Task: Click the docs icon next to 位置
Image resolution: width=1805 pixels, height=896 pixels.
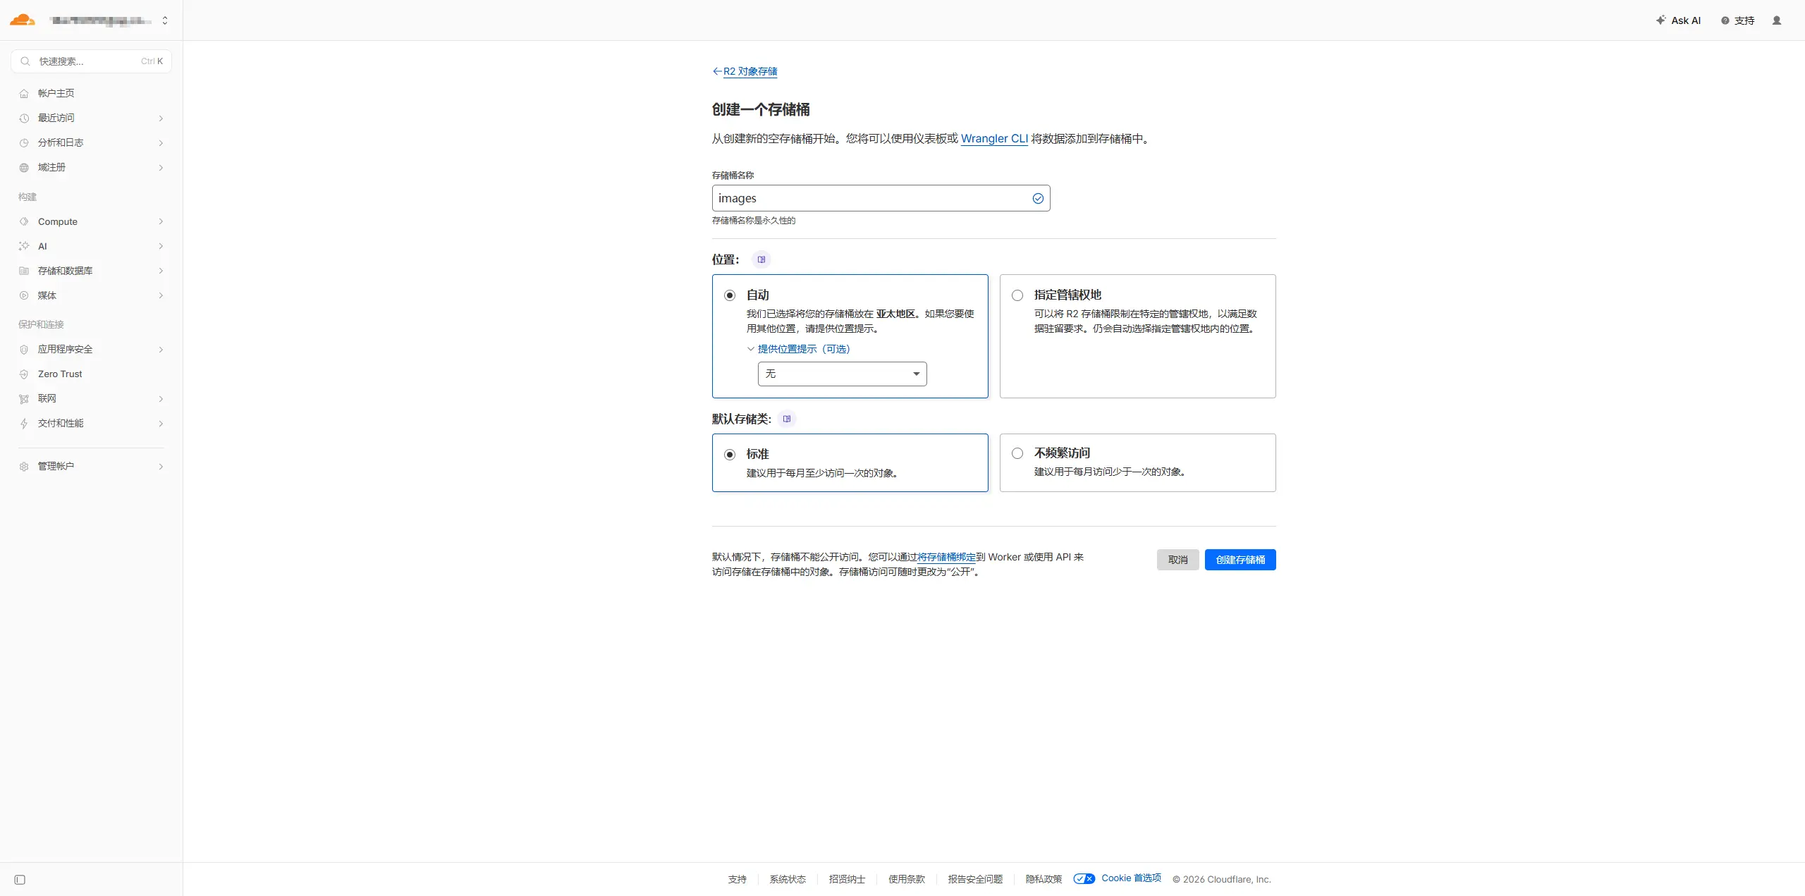Action: 761,259
